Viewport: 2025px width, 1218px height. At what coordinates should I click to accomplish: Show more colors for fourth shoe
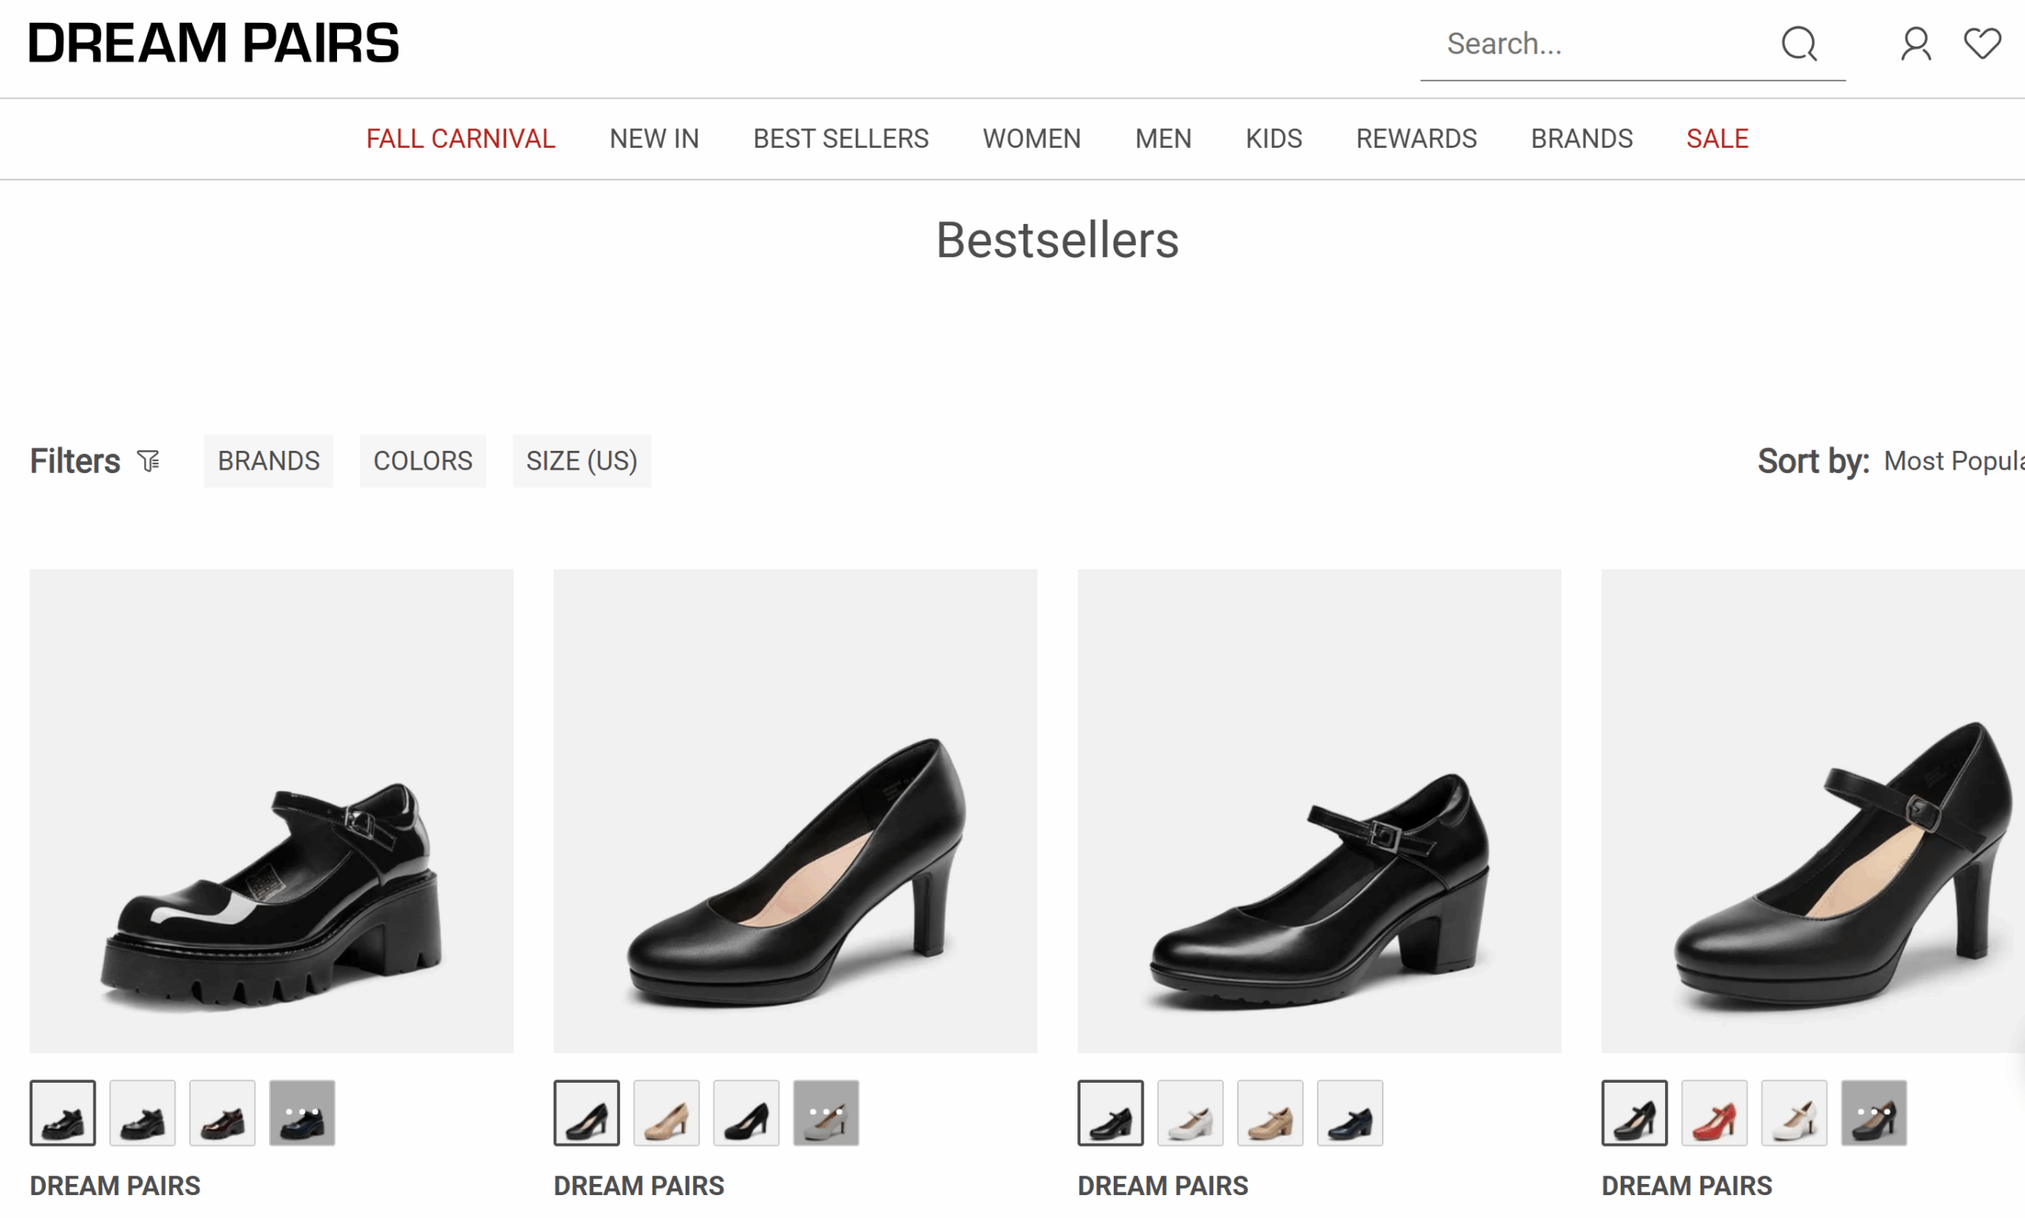(x=1873, y=1113)
